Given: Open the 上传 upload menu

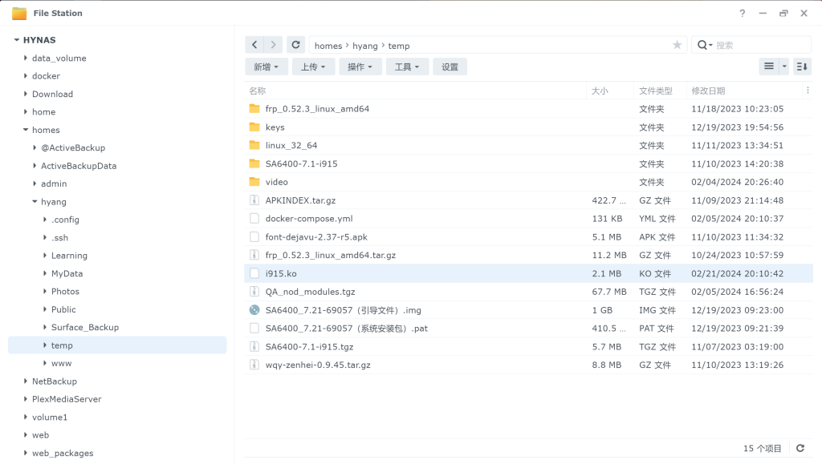Looking at the screenshot, I should [313, 67].
